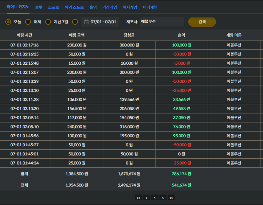Go to previous page arrow
Viewport: 263px width, 205px height.
pyautogui.click(x=146, y=198)
